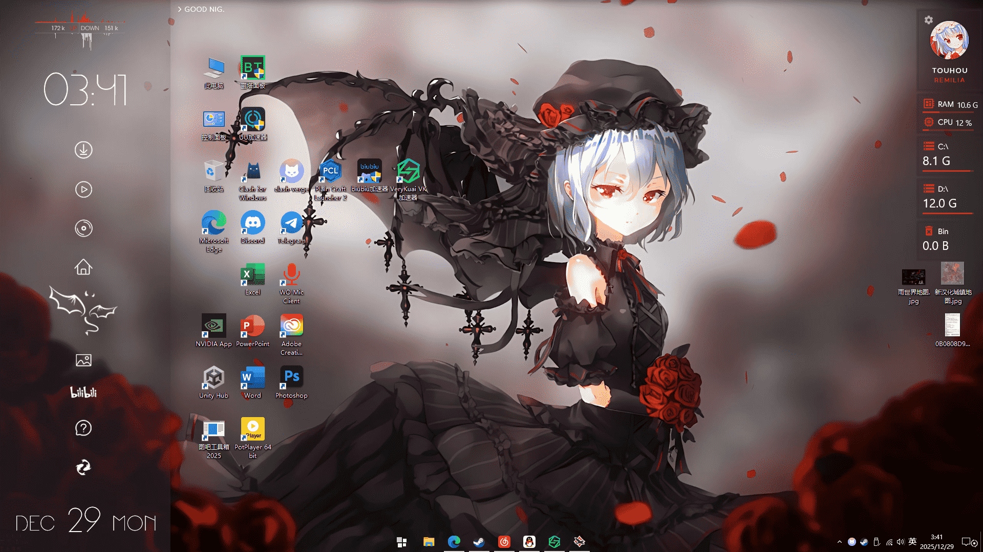Image resolution: width=983 pixels, height=552 pixels.
Task: Expand the GOOD NIG. panel chevron
Action: (179, 9)
